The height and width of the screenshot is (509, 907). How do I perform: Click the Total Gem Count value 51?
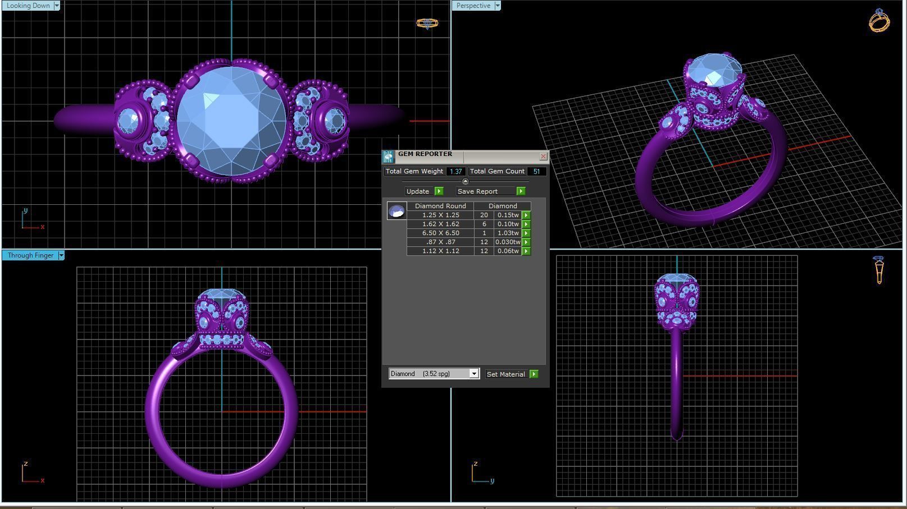tap(536, 171)
